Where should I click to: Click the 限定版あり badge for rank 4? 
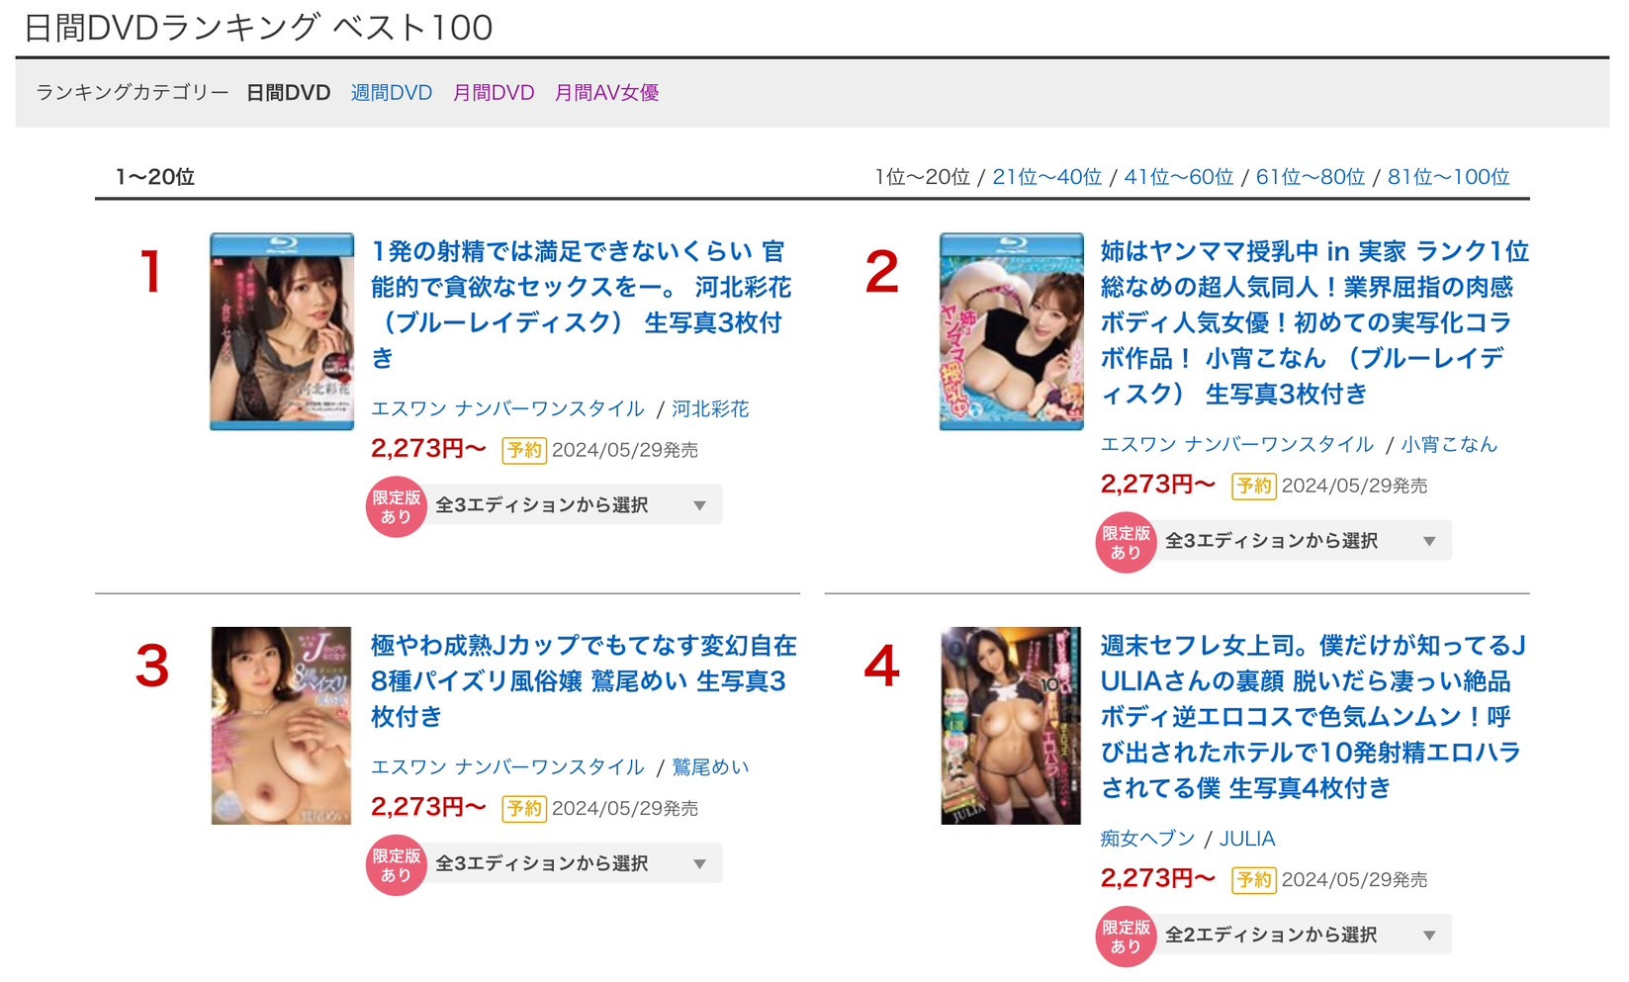tap(1126, 937)
